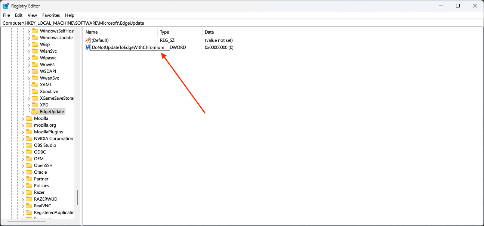Click the Data column header
Viewport: 484px width, 226px height.
(256, 32)
